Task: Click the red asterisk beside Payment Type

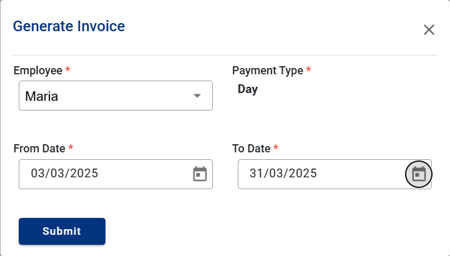Action: click(x=308, y=69)
